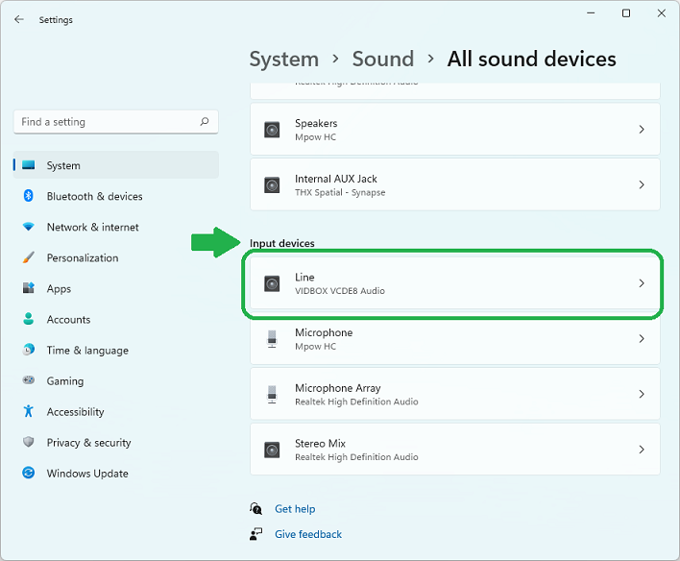The width and height of the screenshot is (680, 561).
Task: Click the Get help headset icon
Action: pos(255,508)
